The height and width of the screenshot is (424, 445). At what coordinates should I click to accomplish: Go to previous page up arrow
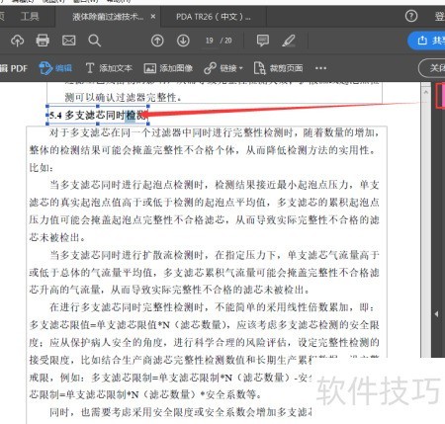[x=157, y=41]
